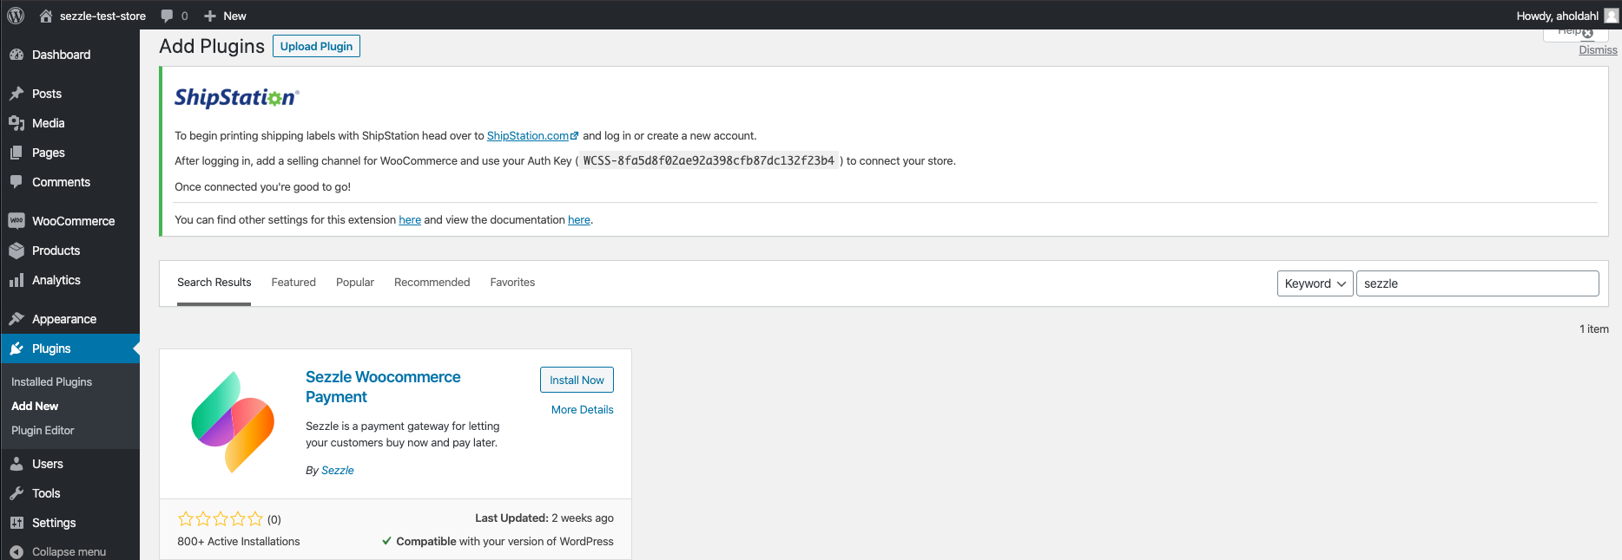
Task: Open Installed Plugins submenu item
Action: (x=51, y=381)
